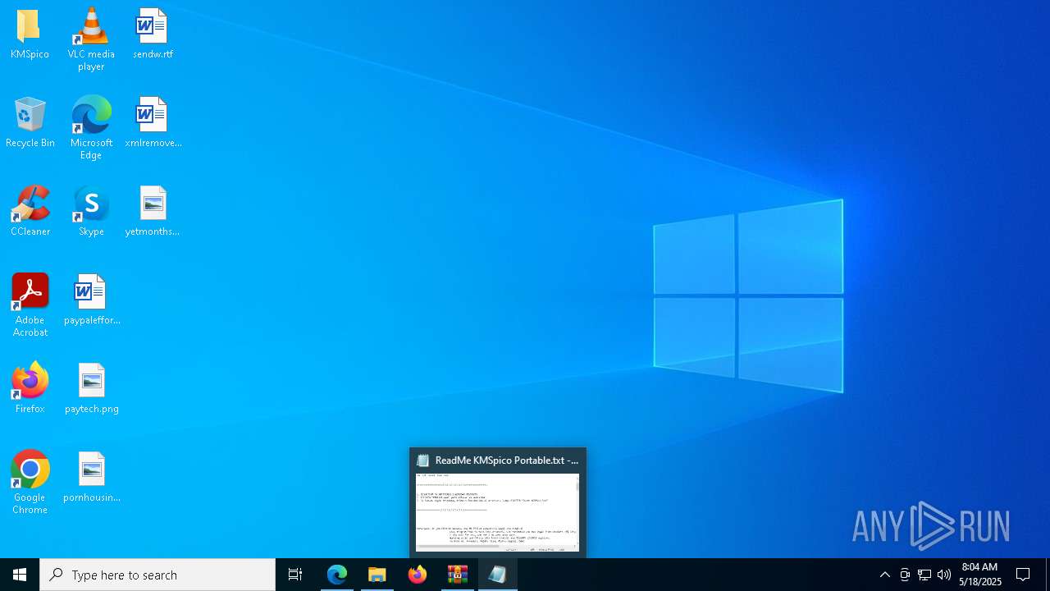This screenshot has width=1050, height=591.
Task: Open the Windows Start menu
Action: coord(20,575)
